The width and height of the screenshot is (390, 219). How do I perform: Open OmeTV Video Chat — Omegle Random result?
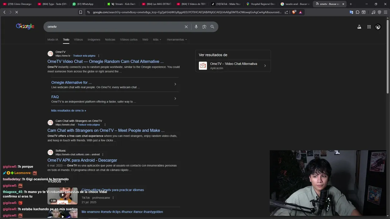[105, 61]
